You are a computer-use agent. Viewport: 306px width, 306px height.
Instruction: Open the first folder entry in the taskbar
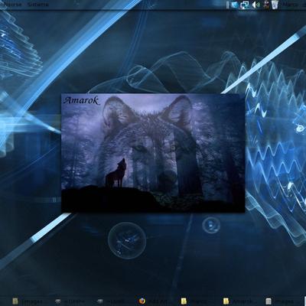[28, 301]
